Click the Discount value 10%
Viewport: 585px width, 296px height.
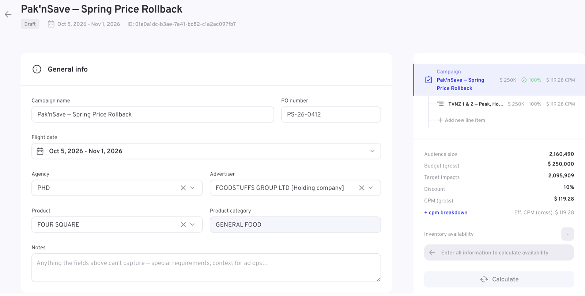569,187
